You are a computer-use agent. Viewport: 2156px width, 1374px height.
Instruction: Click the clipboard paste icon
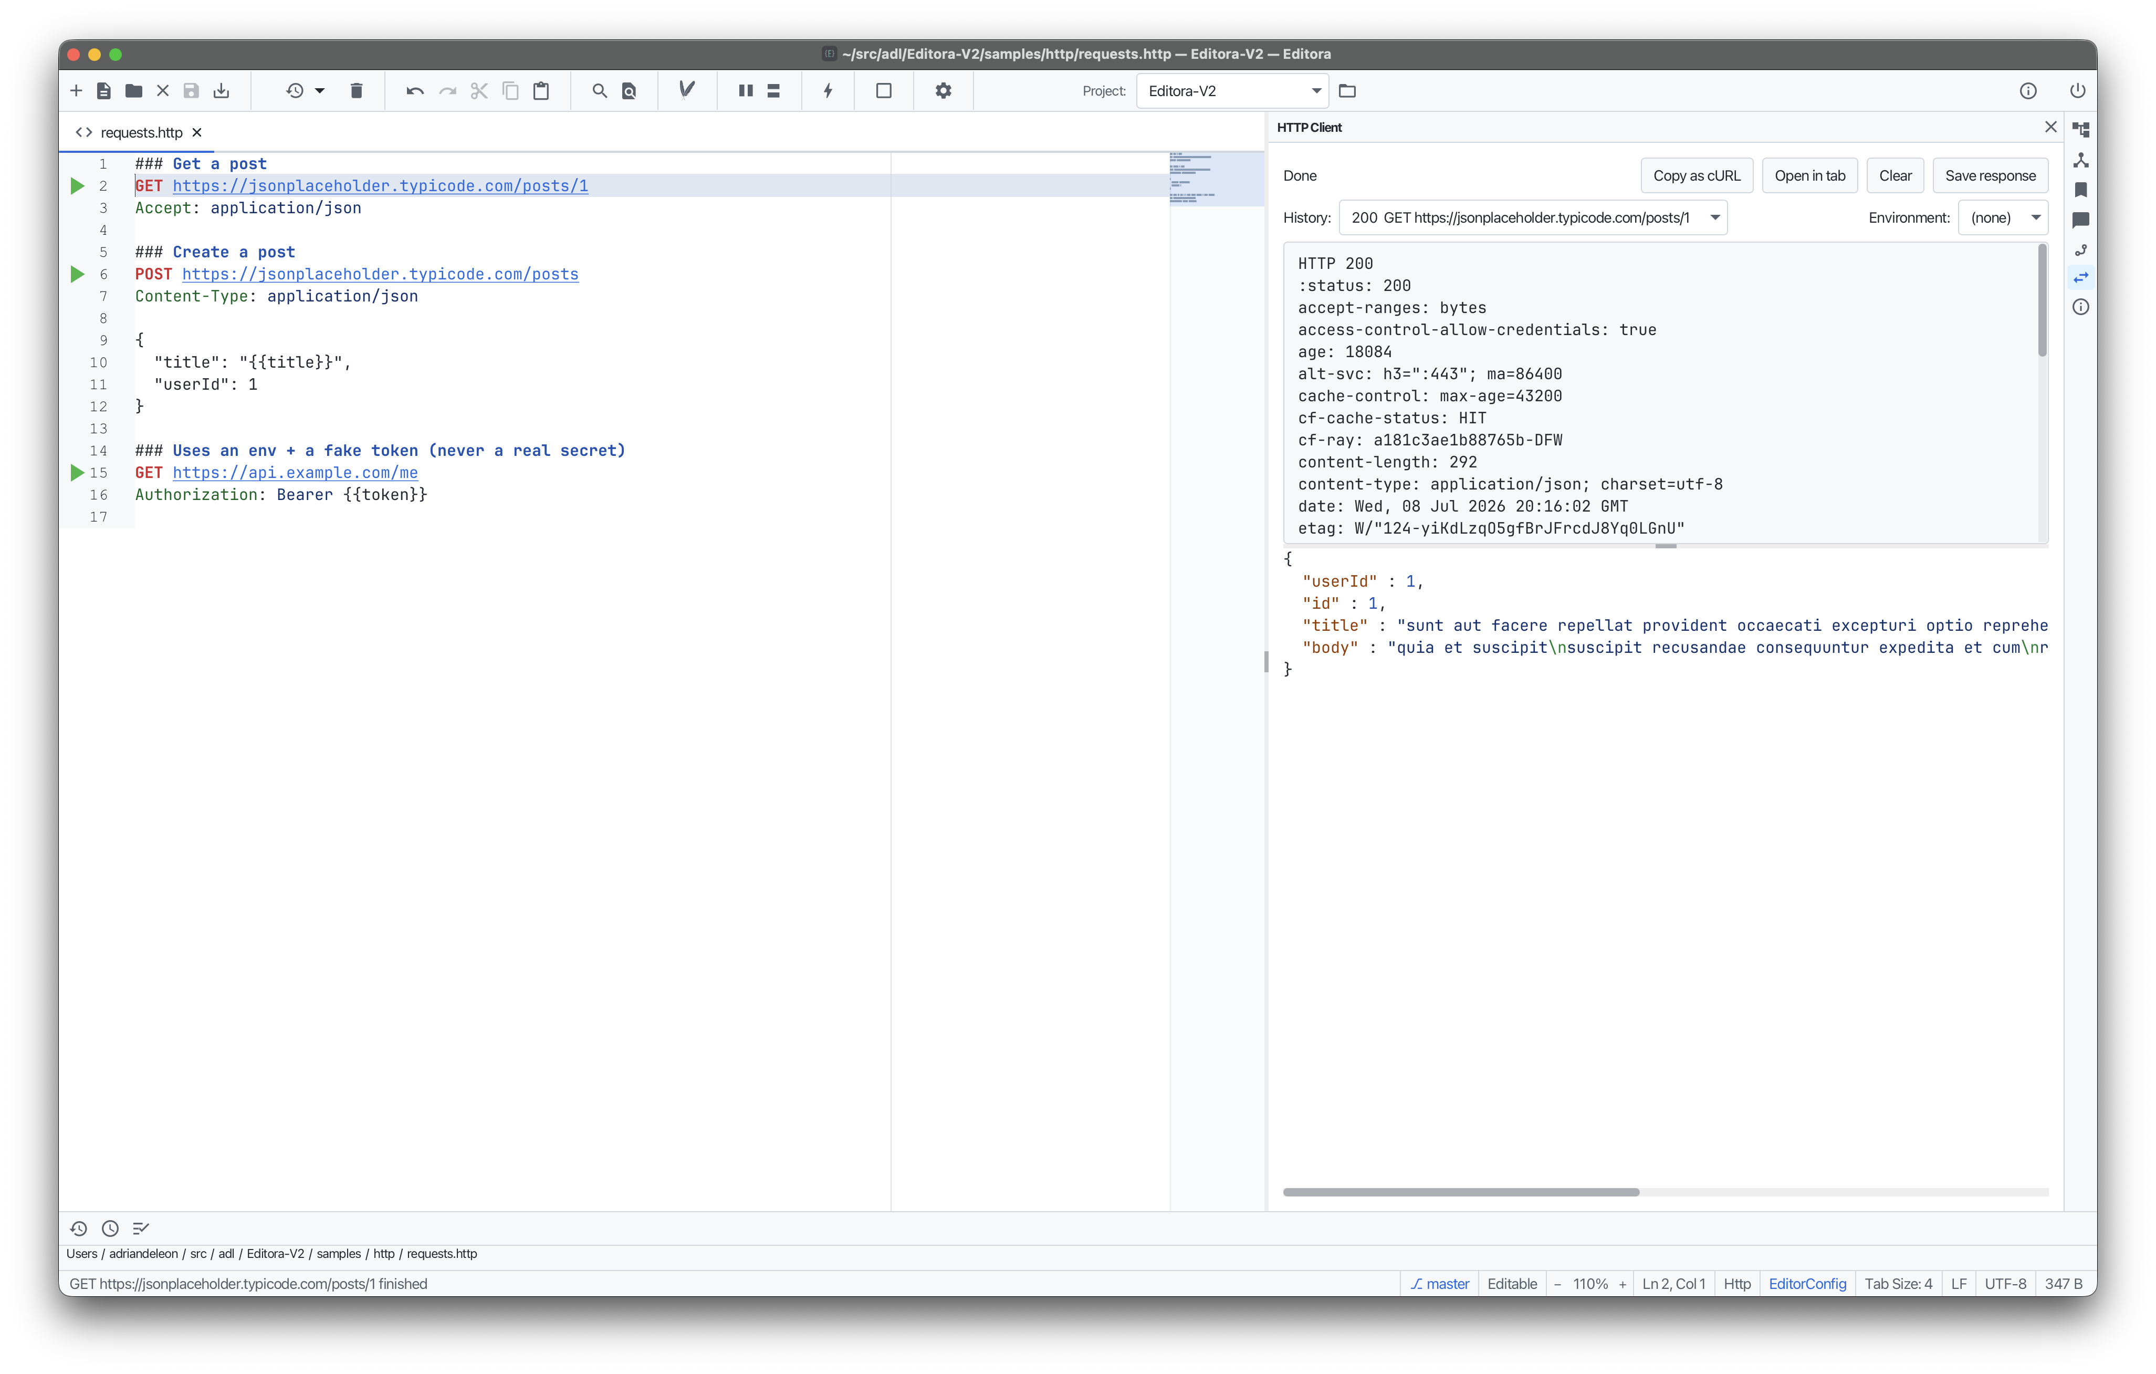click(541, 90)
